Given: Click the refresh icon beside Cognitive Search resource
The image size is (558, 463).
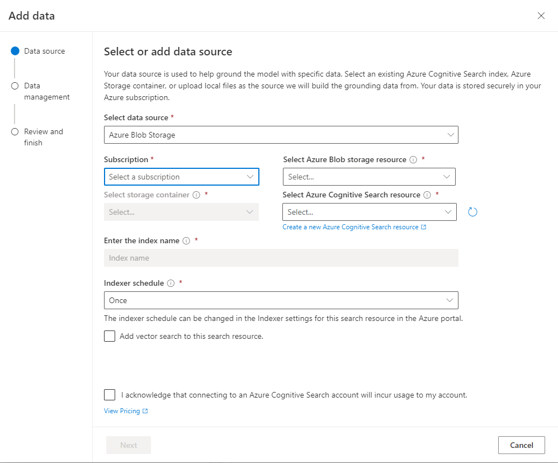Looking at the screenshot, I should coord(472,212).
